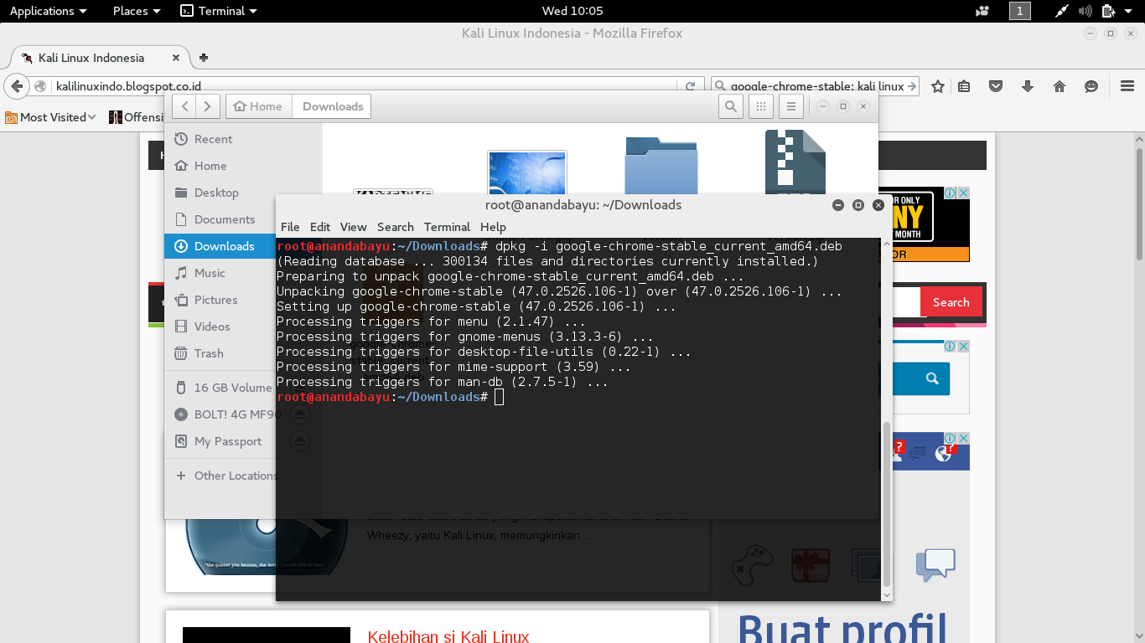Click the battery icon in top panel
Viewport: 1145px width, 643px height.
click(x=1107, y=11)
